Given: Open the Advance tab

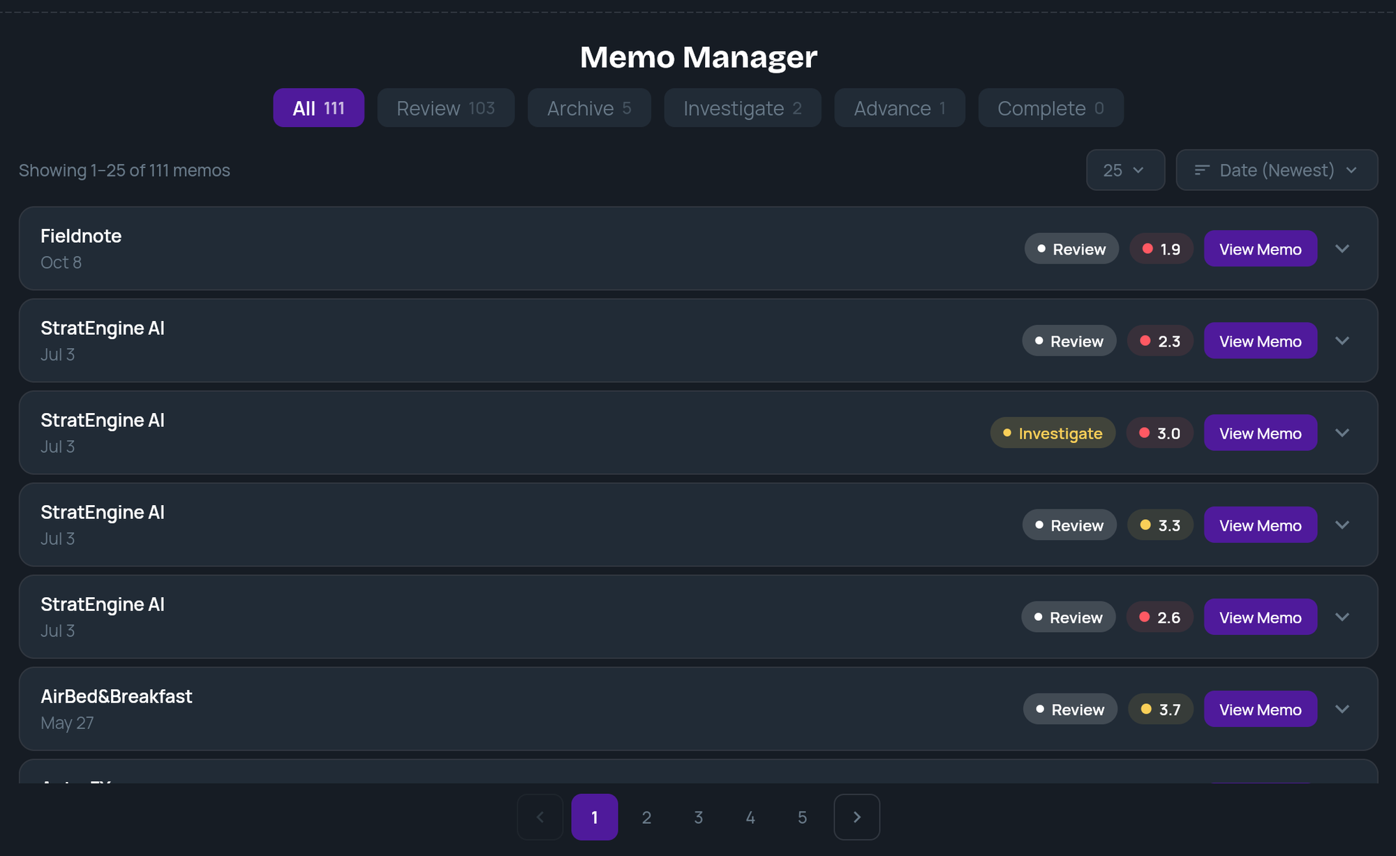Looking at the screenshot, I should click(x=900, y=107).
